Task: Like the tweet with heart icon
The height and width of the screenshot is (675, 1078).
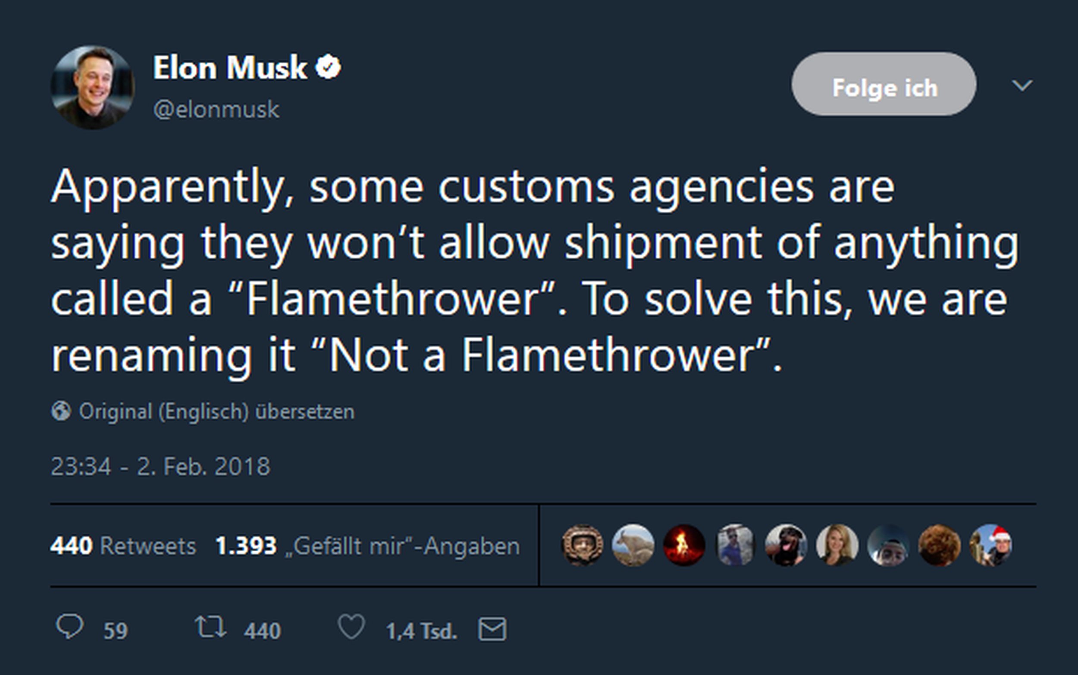Action: click(x=351, y=627)
